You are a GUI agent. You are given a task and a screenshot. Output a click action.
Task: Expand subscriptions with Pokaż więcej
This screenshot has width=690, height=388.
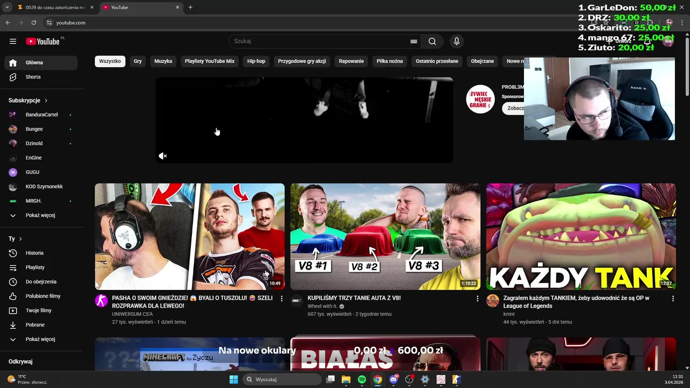[41, 216]
